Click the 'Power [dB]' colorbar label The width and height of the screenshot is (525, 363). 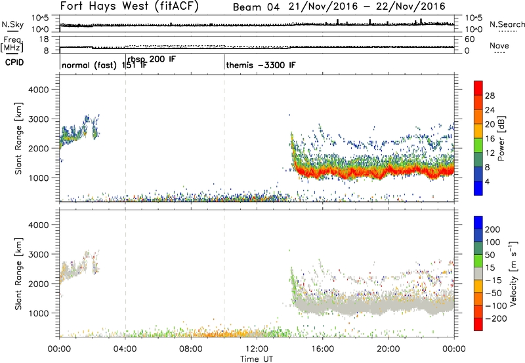501,138
